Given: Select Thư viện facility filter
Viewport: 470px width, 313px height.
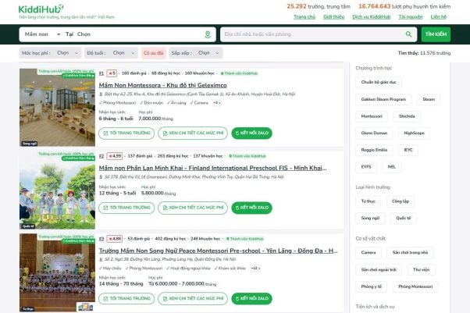Looking at the screenshot, I should coord(421,269).
